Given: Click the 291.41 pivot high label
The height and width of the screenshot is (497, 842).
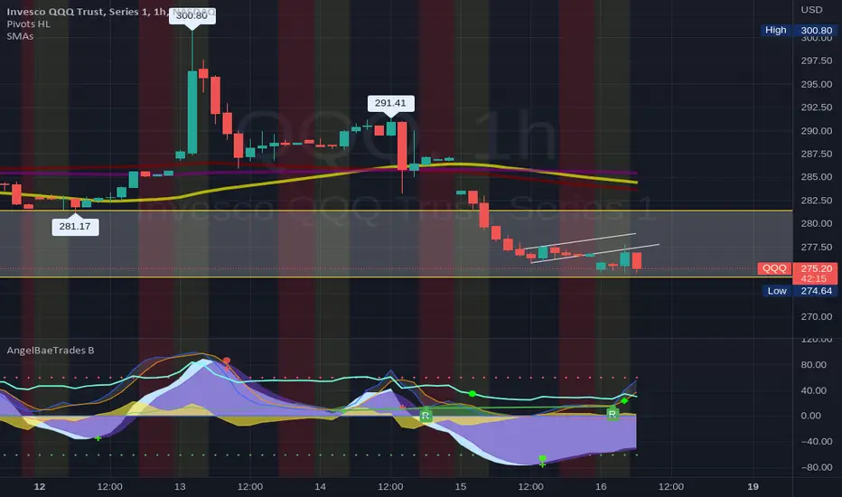Looking at the screenshot, I should point(390,103).
